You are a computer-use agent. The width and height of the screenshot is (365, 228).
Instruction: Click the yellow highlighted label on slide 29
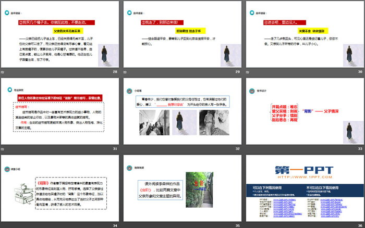coord(190,31)
